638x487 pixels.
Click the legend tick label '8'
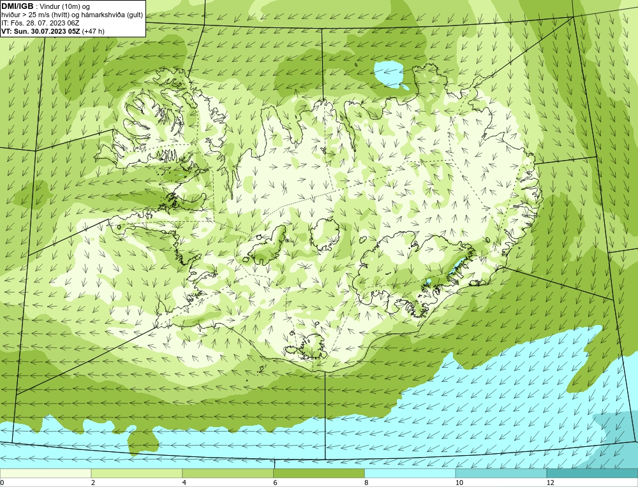click(367, 483)
